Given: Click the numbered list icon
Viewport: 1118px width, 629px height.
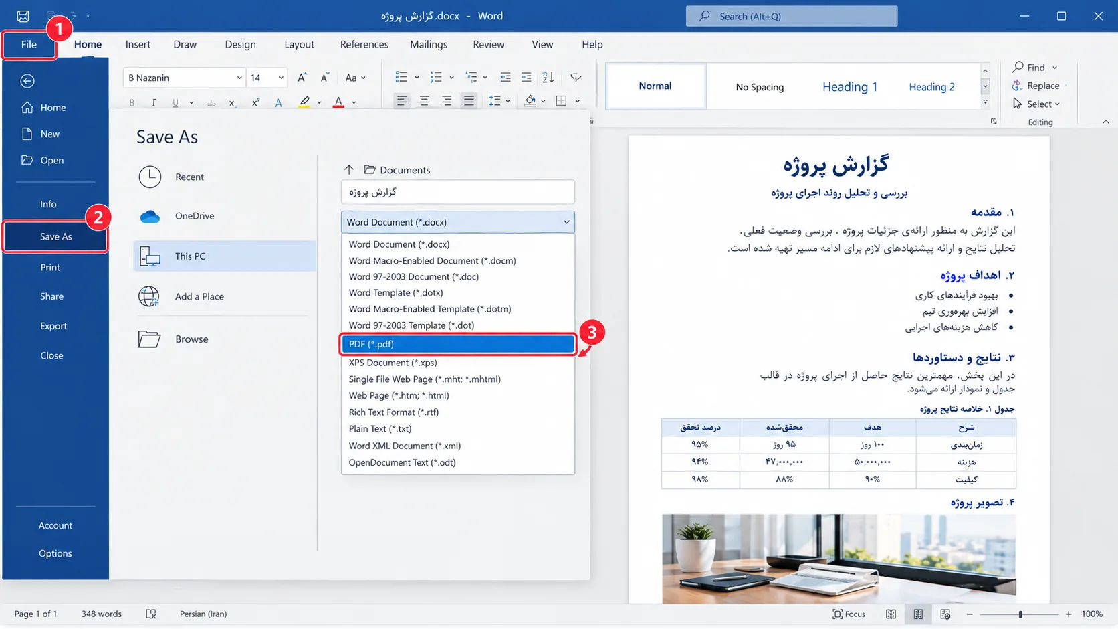Looking at the screenshot, I should [436, 78].
